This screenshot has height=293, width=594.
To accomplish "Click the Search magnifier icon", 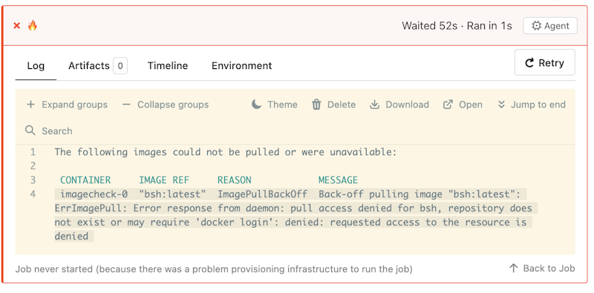I will click(x=30, y=131).
